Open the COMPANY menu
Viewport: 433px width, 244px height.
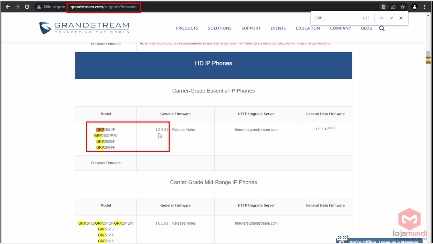click(x=341, y=28)
